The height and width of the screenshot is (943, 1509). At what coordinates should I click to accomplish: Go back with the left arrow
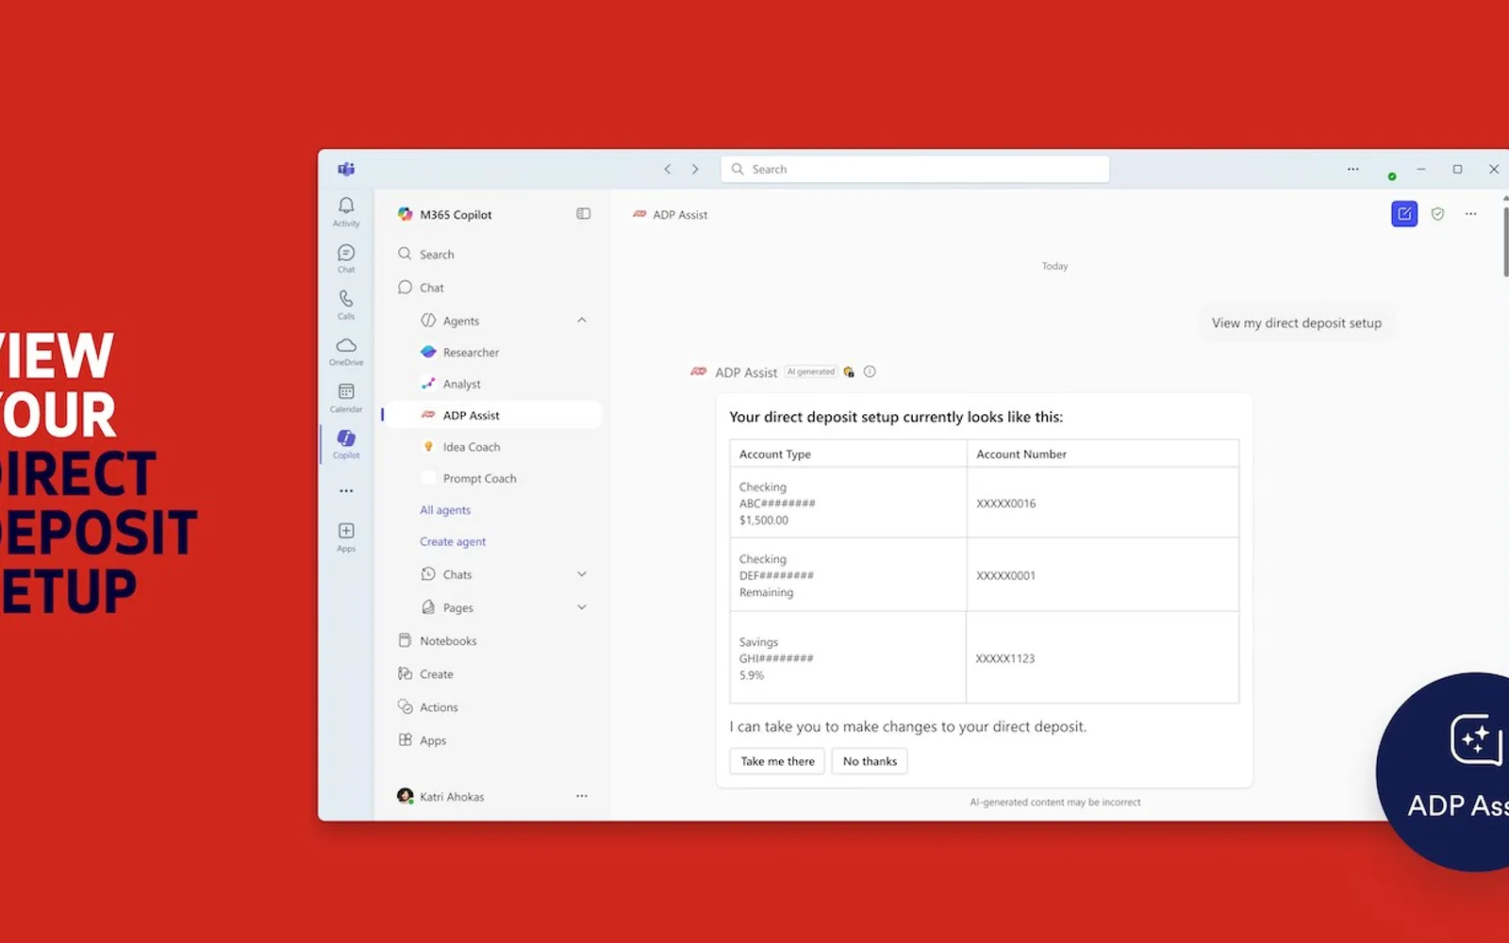pyautogui.click(x=668, y=169)
